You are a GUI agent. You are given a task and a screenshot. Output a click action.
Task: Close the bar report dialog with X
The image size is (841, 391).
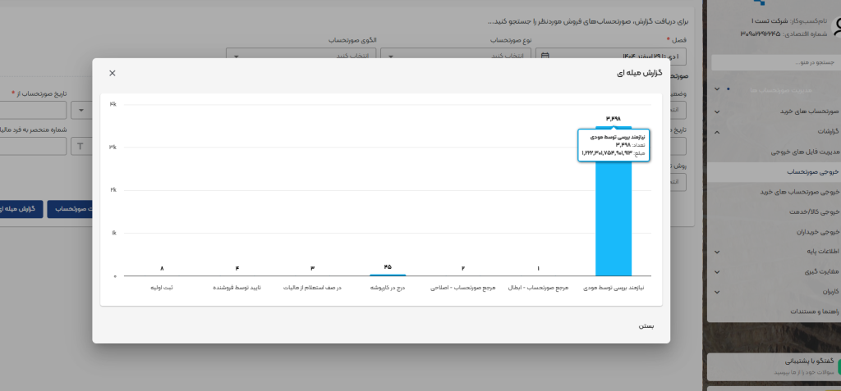tap(113, 73)
